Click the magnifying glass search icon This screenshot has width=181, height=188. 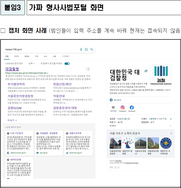pyautogui.click(x=92, y=49)
